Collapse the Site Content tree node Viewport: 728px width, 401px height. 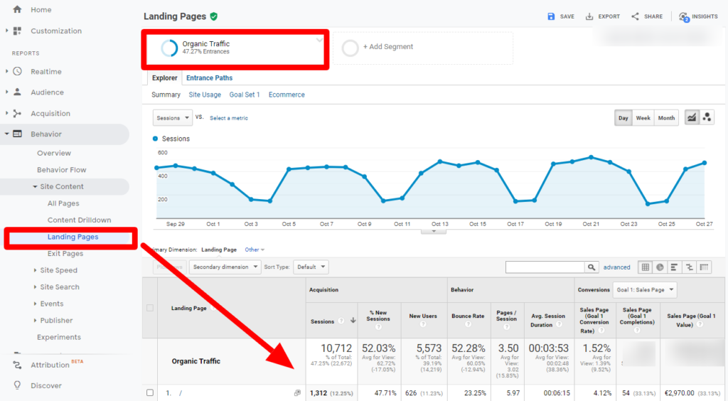coord(35,186)
